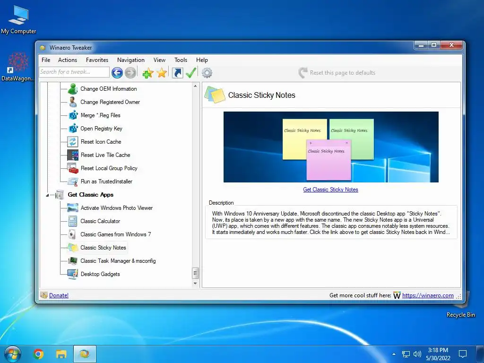Open settings via the gear toolbar icon

pyautogui.click(x=207, y=73)
